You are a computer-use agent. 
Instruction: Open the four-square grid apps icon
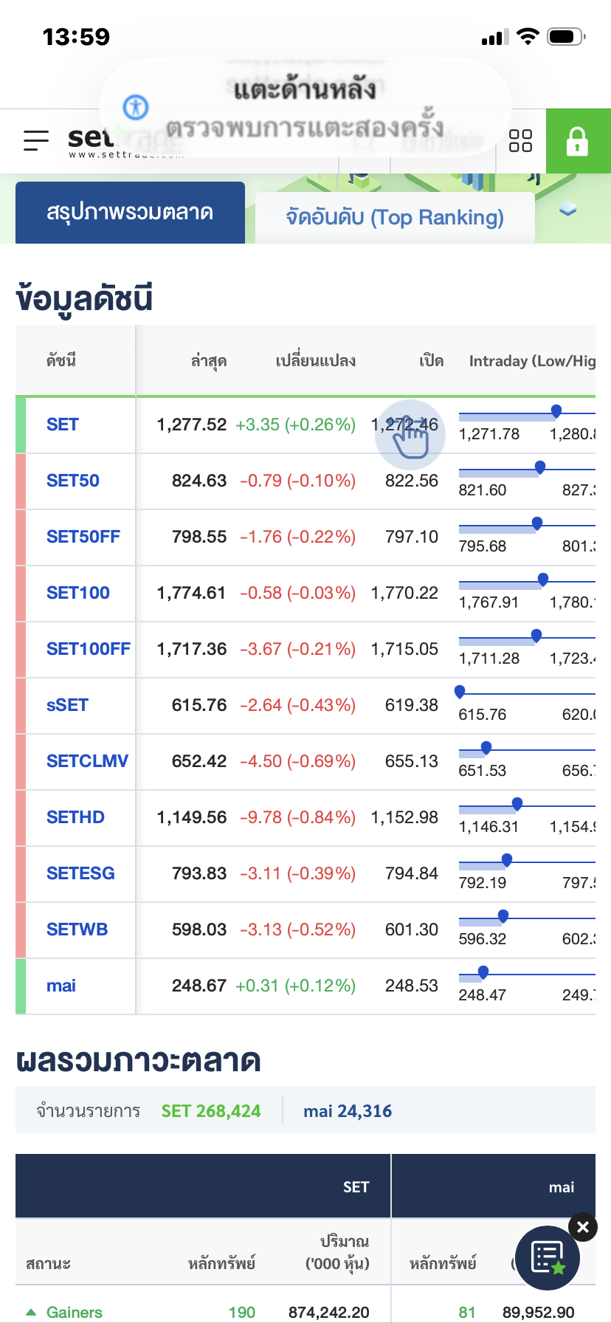[521, 140]
